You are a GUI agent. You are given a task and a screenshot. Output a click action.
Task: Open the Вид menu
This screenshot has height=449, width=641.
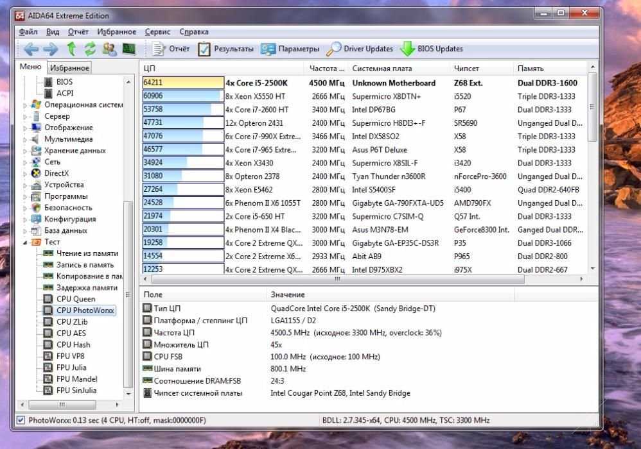53,32
